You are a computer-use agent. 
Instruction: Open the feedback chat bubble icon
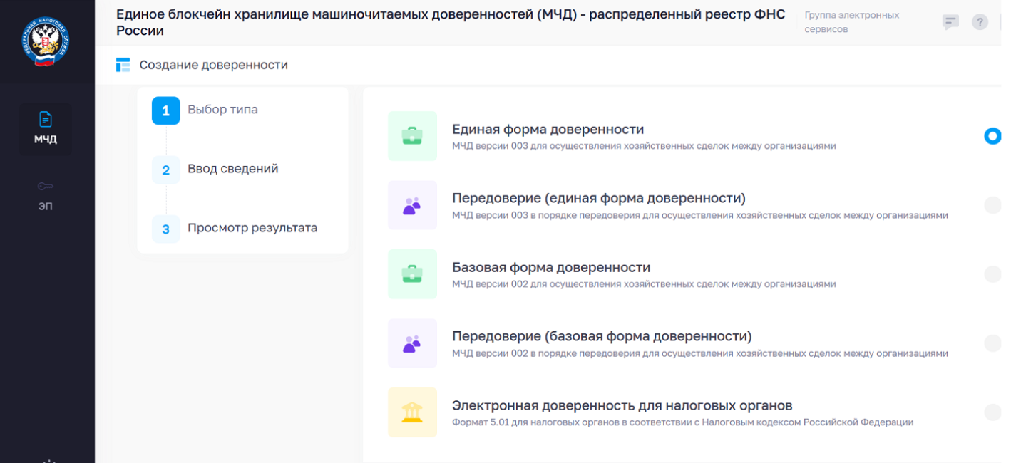[950, 23]
